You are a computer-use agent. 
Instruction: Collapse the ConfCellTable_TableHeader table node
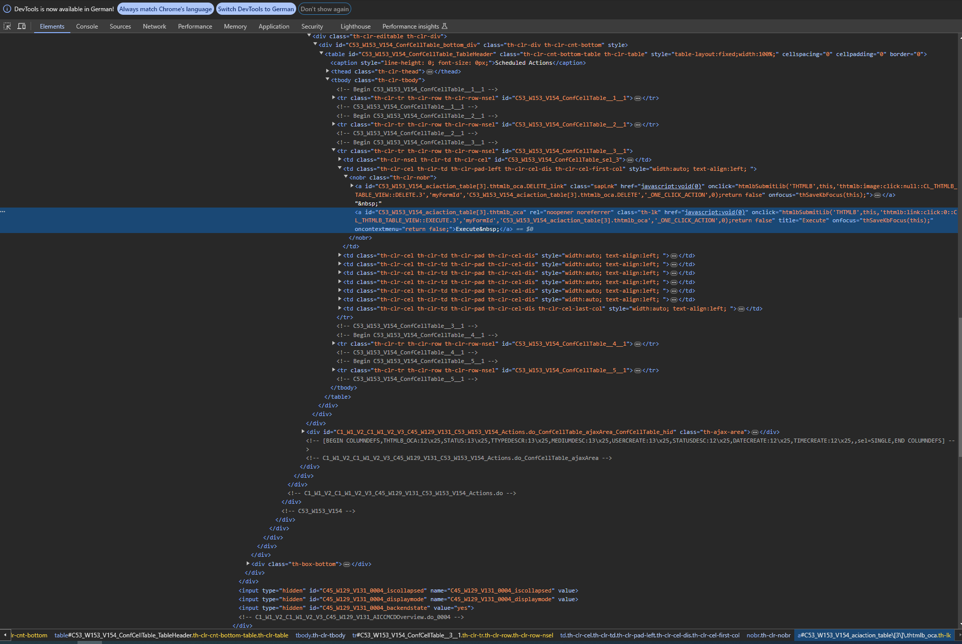click(321, 53)
